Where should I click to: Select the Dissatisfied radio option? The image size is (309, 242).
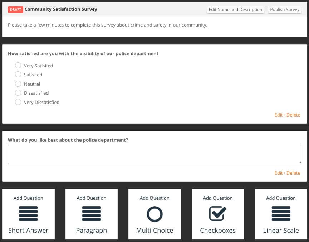click(18, 93)
